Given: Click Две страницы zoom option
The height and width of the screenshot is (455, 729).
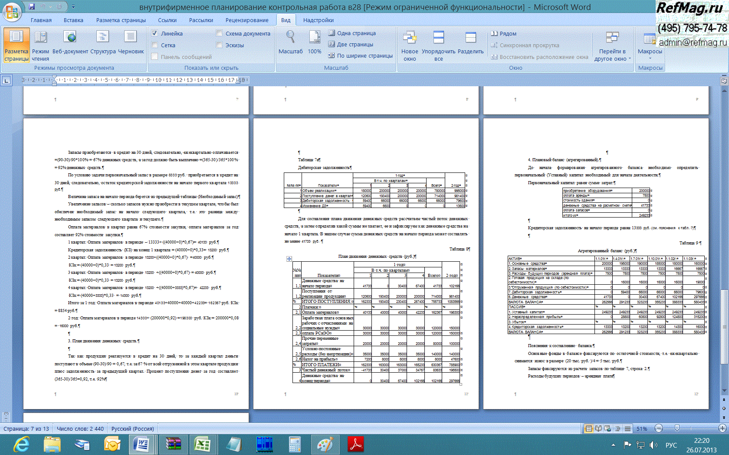Looking at the screenshot, I should [351, 44].
